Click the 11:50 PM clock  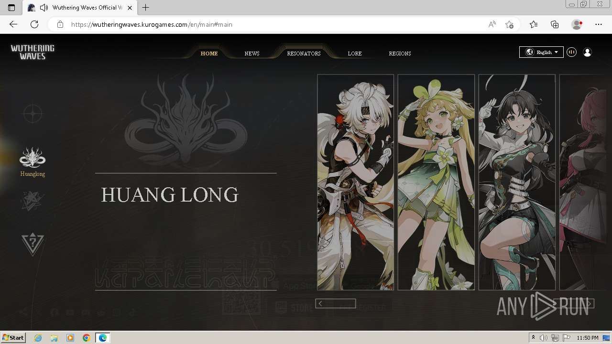pos(588,338)
